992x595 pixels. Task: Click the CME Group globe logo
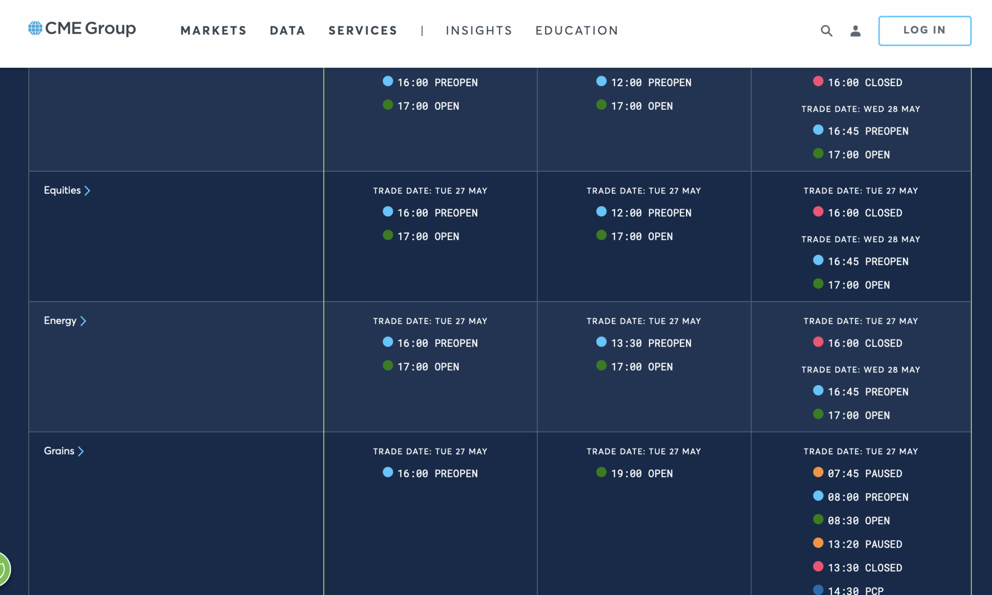[x=35, y=28]
